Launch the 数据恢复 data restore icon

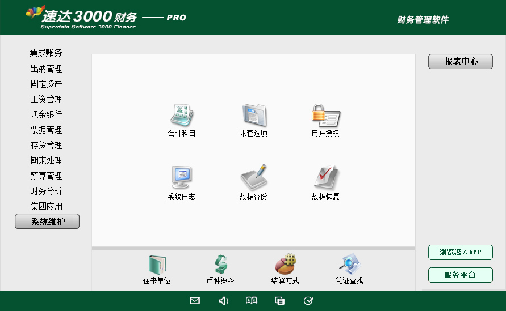click(326, 177)
